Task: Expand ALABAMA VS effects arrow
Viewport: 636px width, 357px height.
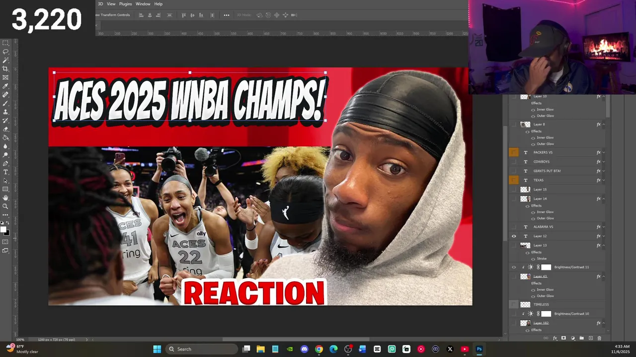Action: point(604,227)
